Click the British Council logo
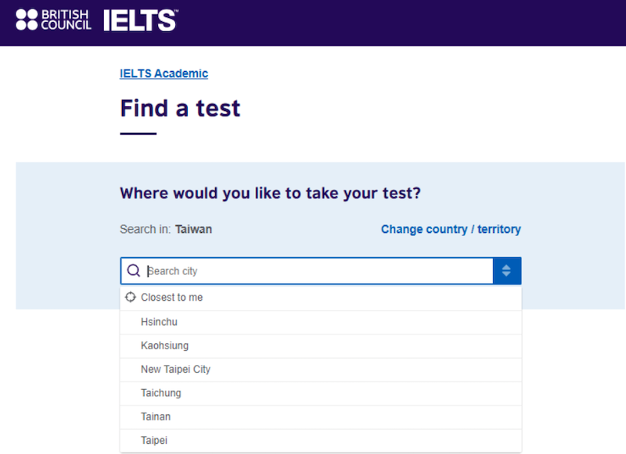Viewport: 626px width, 454px height. pos(53,20)
